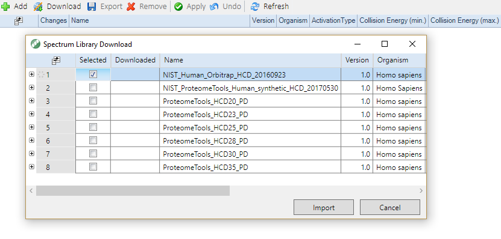Expand row 3 plus button
The height and width of the screenshot is (239, 501).
pyautogui.click(x=31, y=100)
